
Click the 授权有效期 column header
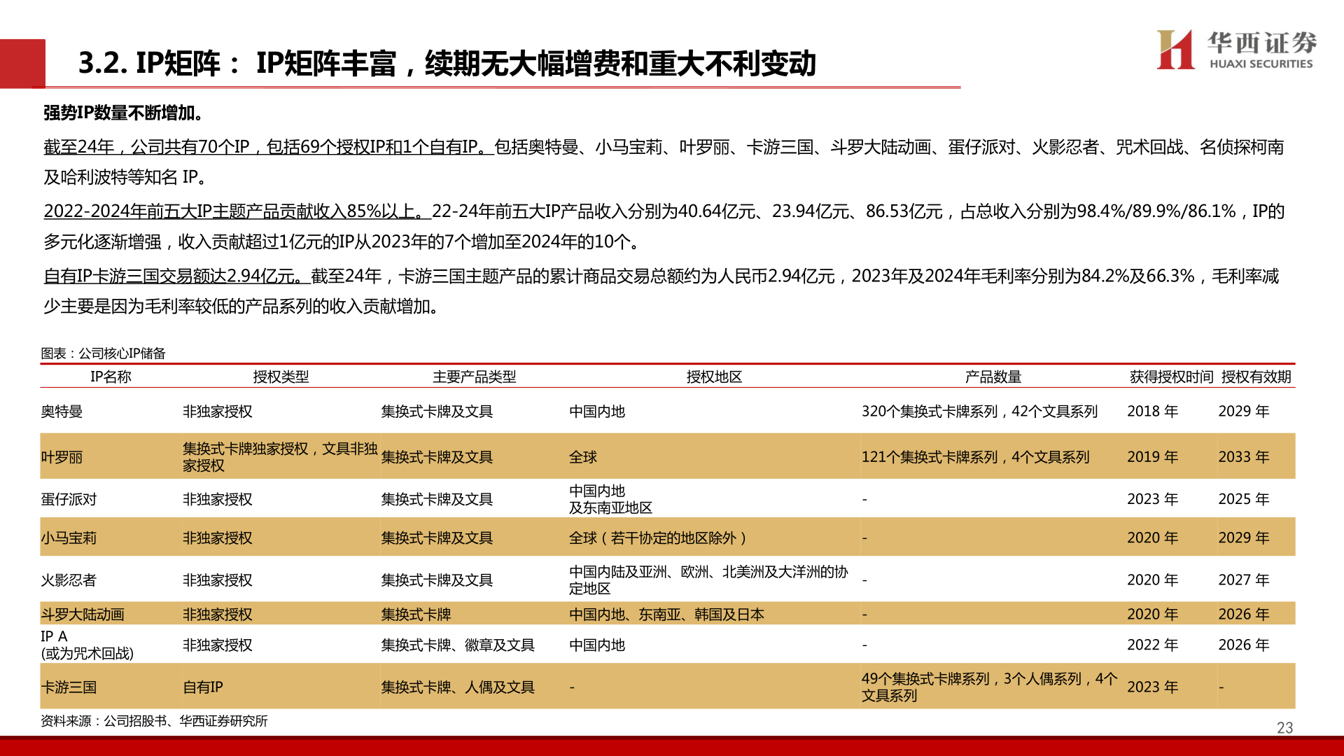(x=1256, y=377)
